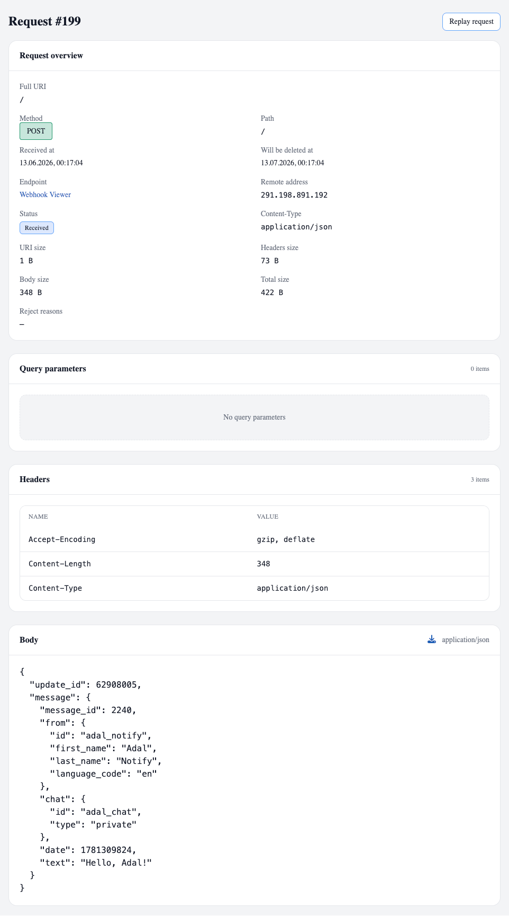509x916 pixels.
Task: Click the Content-Length header name
Action: [60, 564]
